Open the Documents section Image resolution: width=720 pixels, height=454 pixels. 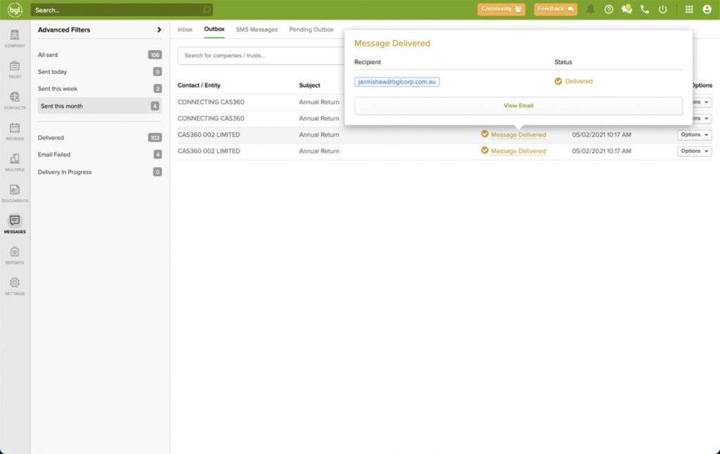point(15,191)
